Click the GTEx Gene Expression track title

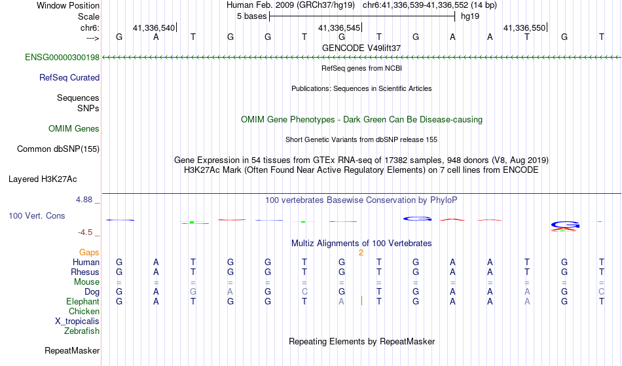click(x=361, y=160)
